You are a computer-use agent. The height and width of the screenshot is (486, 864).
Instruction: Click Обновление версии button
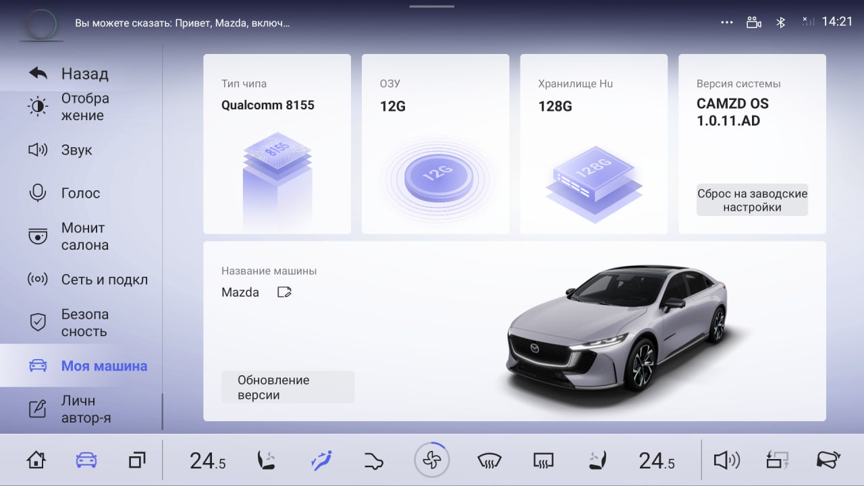(x=288, y=387)
